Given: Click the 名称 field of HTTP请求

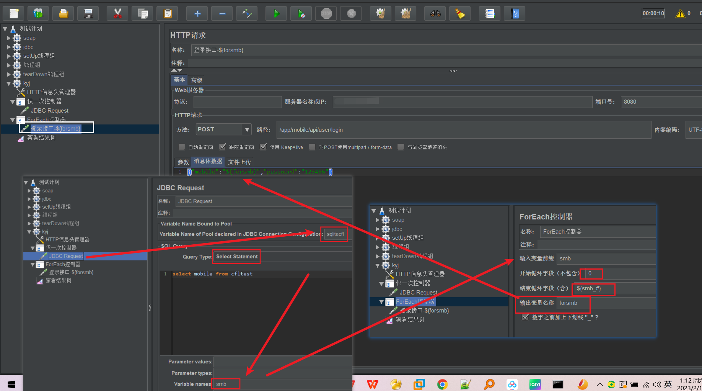Looking at the screenshot, I should [x=446, y=50].
